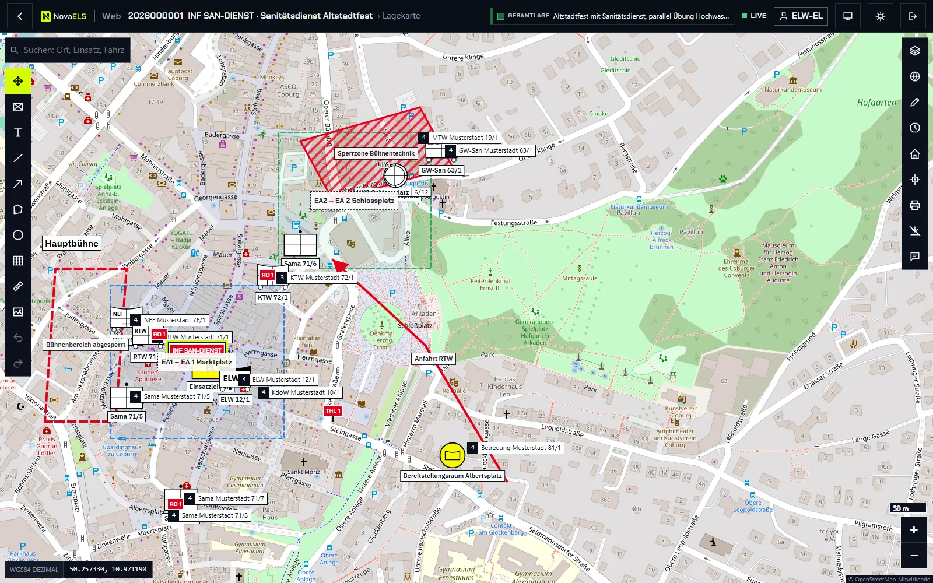This screenshot has height=583, width=933.
Task: Toggle light/dark theme with sun icon
Action: [881, 16]
